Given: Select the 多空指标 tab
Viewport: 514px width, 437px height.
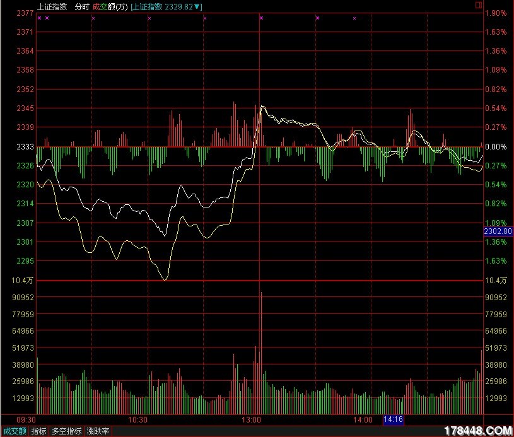Looking at the screenshot, I should (x=67, y=431).
